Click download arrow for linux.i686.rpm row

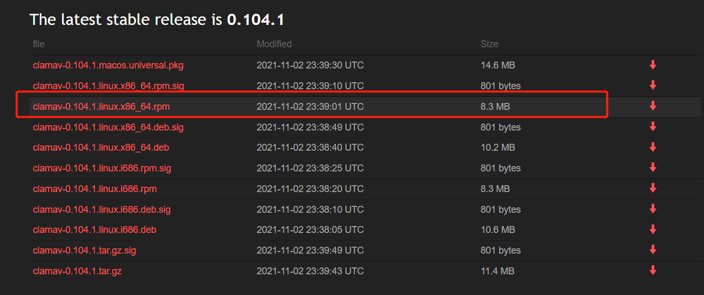653,188
